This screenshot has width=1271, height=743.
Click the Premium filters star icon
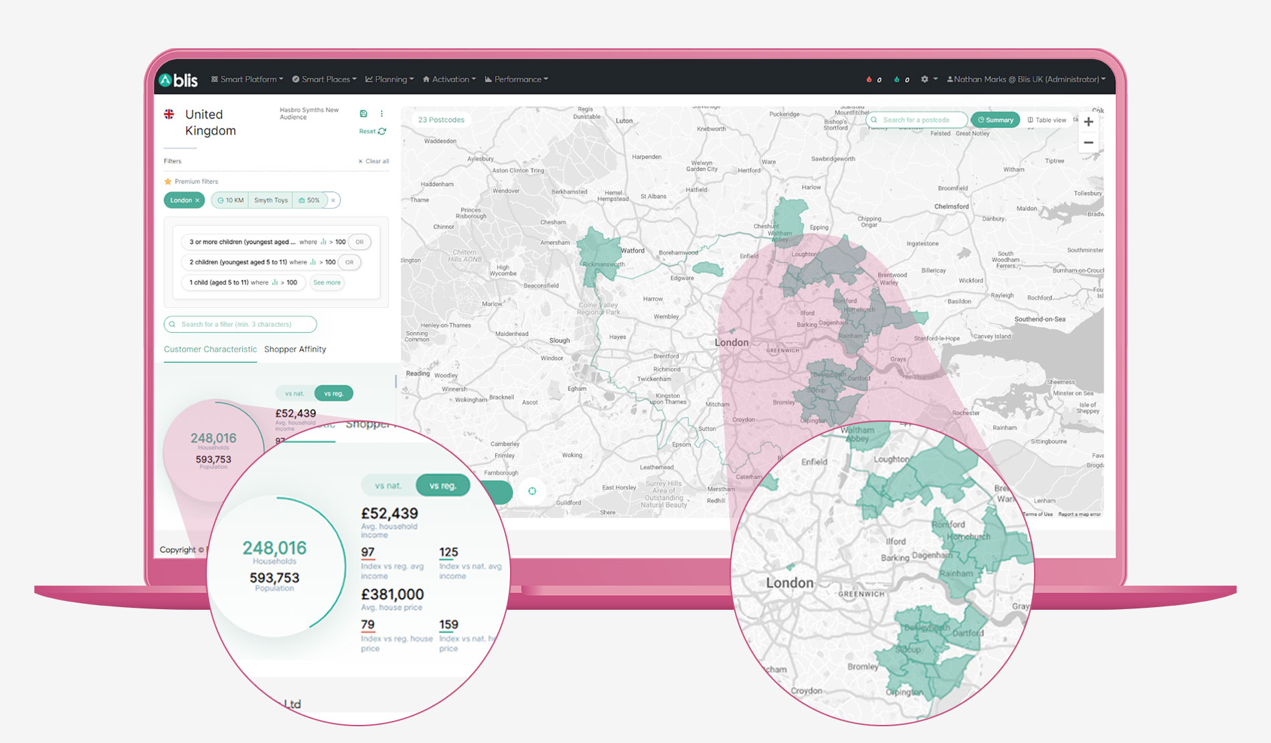click(x=168, y=181)
